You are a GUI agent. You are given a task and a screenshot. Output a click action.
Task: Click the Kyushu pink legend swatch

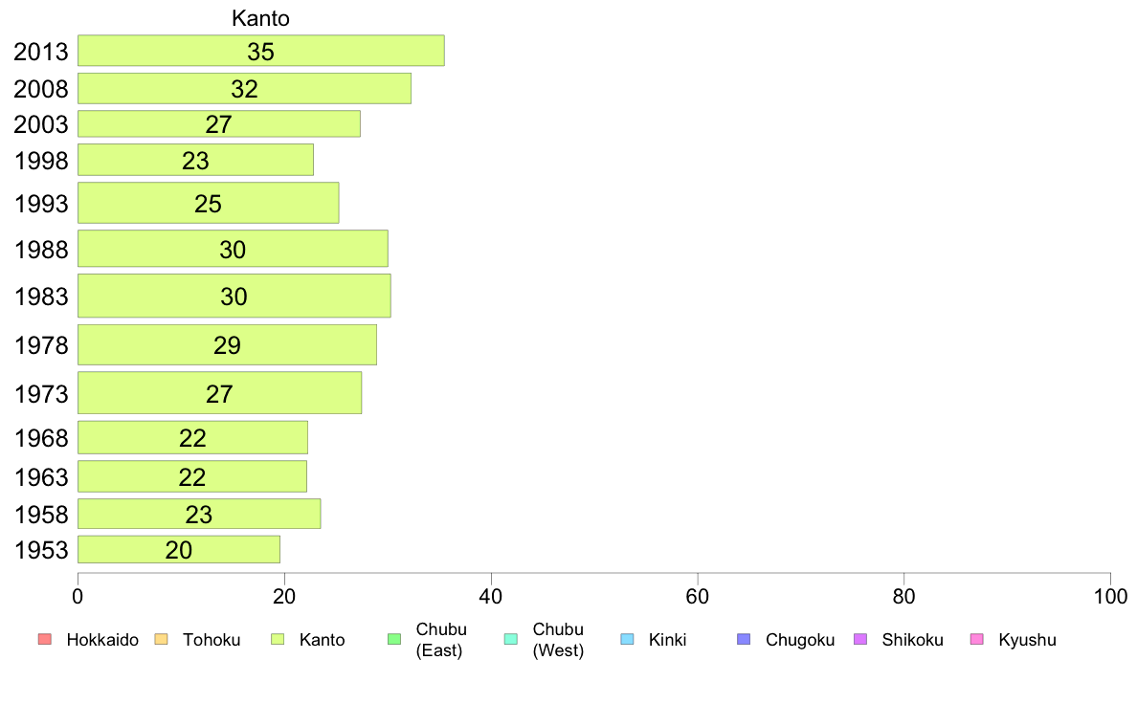pyautogui.click(x=977, y=640)
